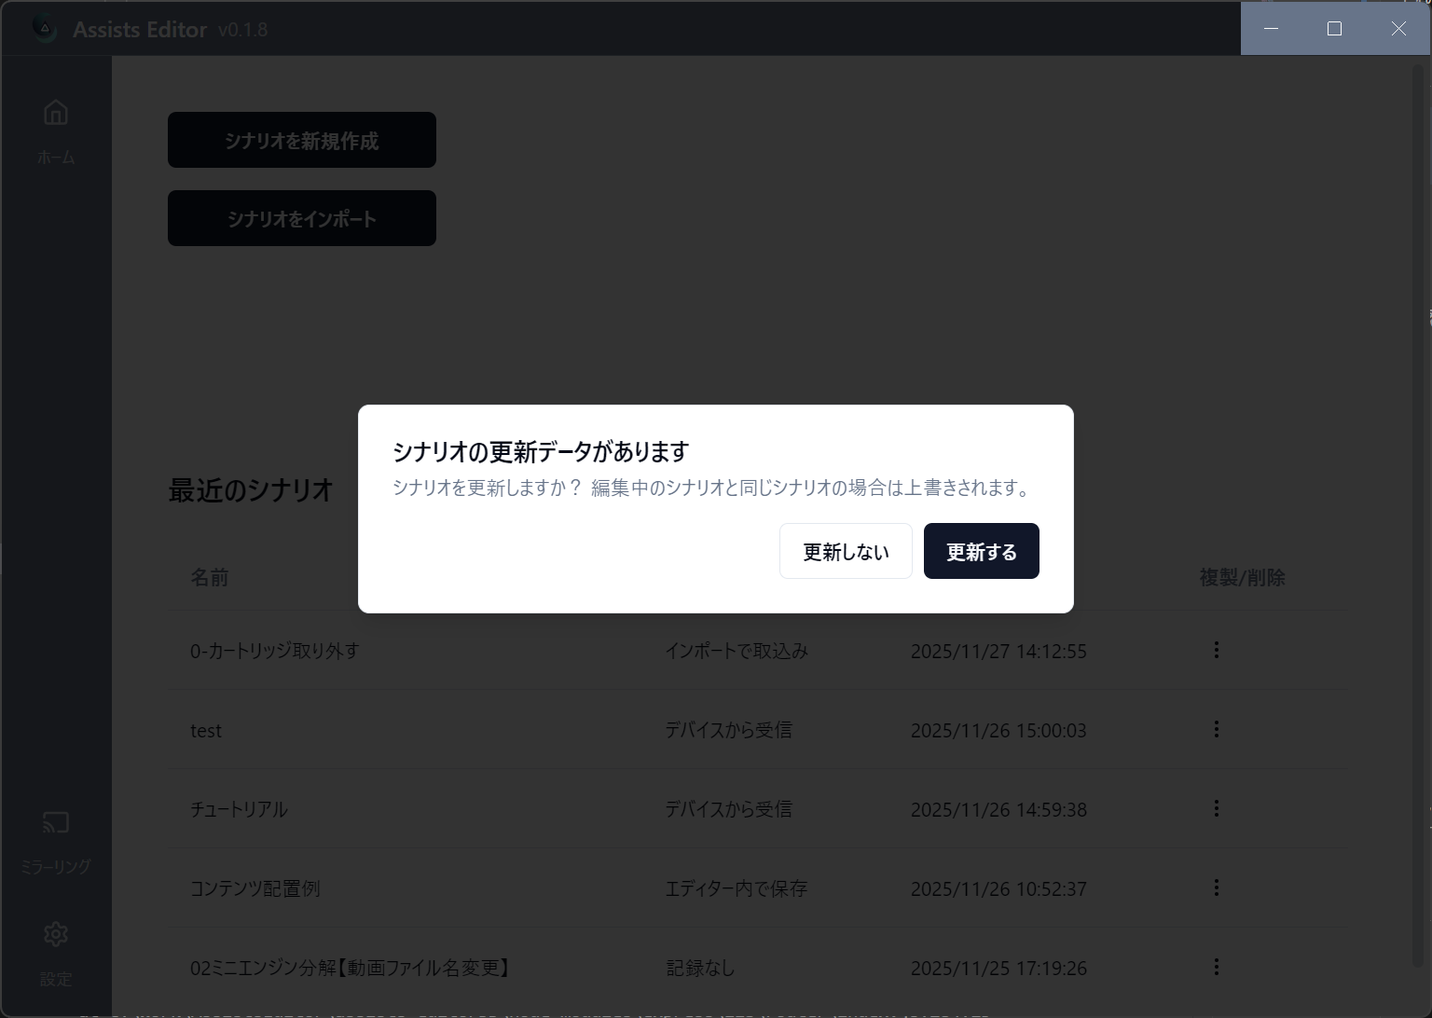Image resolution: width=1432 pixels, height=1018 pixels.
Task: Open more options for 02ミニエンジン分解 row
Action: click(1216, 967)
